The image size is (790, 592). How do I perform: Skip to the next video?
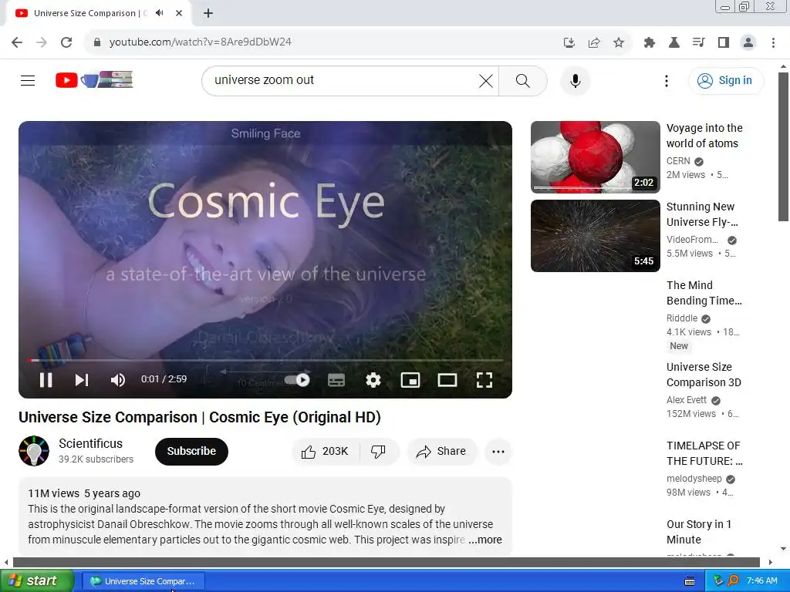tap(82, 380)
